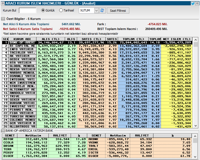Sort by KURUM ADI column header
Viewport: 200px width, 160px height.
tap(22, 39)
